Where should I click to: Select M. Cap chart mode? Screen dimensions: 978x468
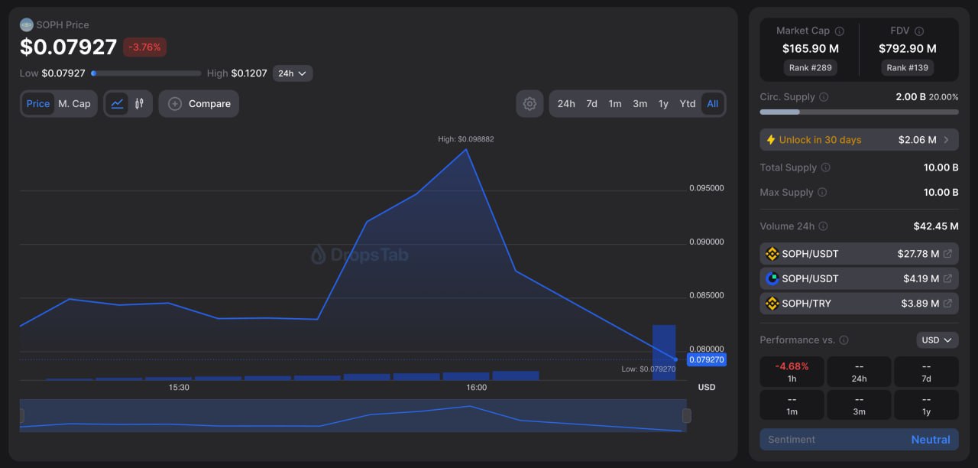tap(74, 103)
